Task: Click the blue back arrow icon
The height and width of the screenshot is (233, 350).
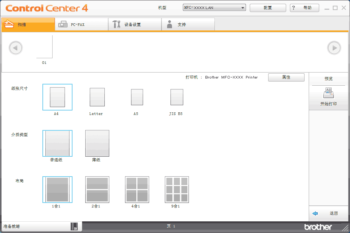Action: 315,213
